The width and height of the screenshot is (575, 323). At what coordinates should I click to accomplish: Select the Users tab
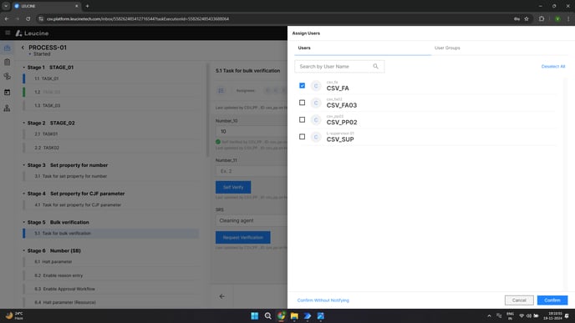click(304, 48)
